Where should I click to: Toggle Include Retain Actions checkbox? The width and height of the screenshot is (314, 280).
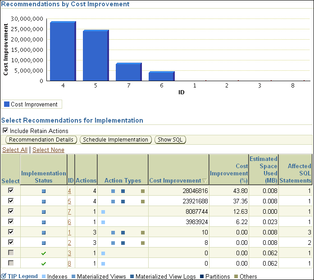(x=5, y=131)
